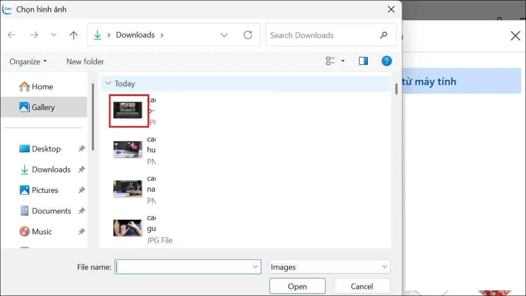
Task: Toggle the preview pane
Action: 363,61
